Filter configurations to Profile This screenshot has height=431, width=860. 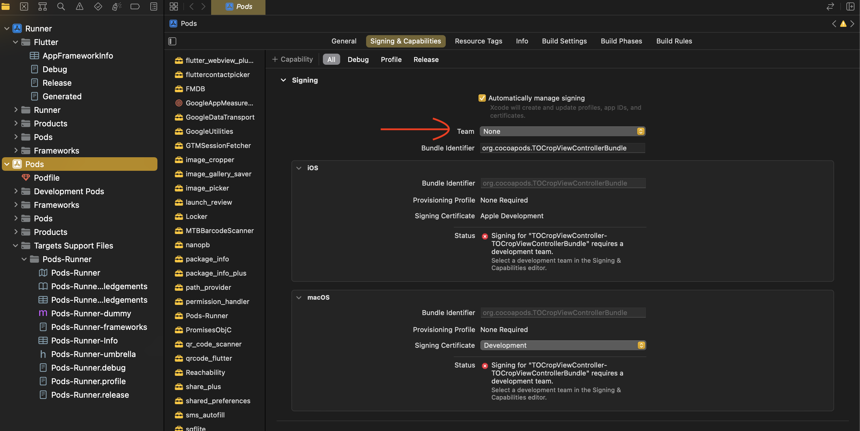391,59
